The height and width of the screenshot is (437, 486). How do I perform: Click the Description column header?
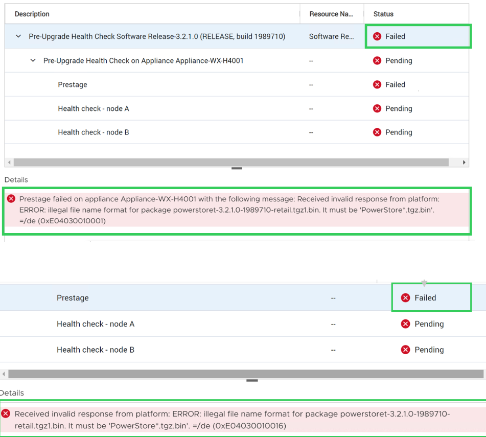click(32, 14)
